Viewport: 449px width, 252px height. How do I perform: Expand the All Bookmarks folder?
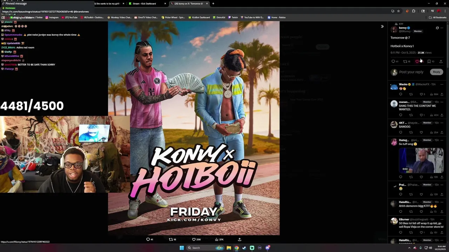click(437, 17)
